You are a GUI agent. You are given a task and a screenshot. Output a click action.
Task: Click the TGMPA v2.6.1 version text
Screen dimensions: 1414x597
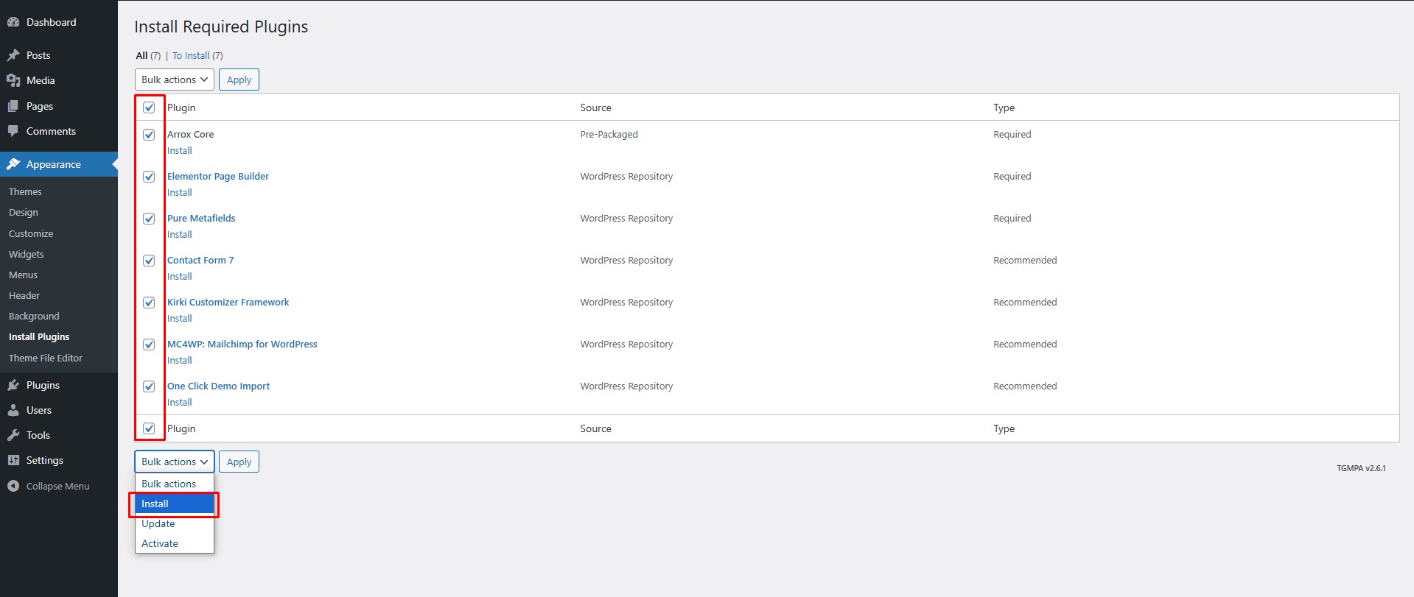(x=1361, y=468)
